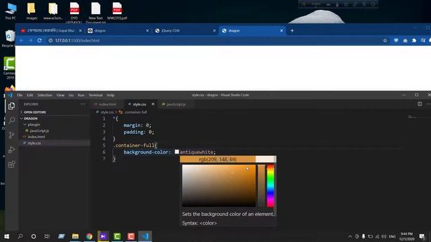
Task: Click the opacity slider strip in color picker
Action: 261,186
